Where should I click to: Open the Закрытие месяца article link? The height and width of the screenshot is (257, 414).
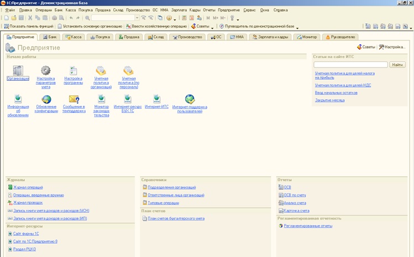tap(330, 100)
